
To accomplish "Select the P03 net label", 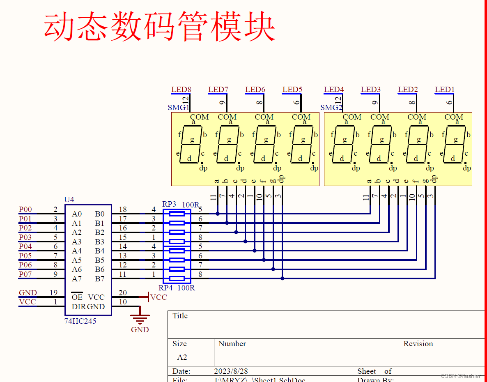I will click(x=25, y=237).
